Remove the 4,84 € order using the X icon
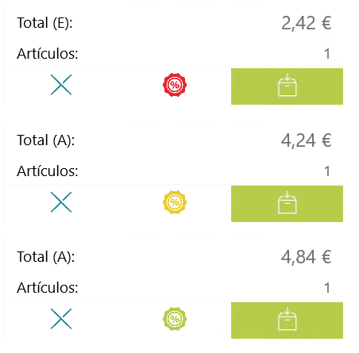This screenshot has width=359, height=353. click(x=61, y=319)
